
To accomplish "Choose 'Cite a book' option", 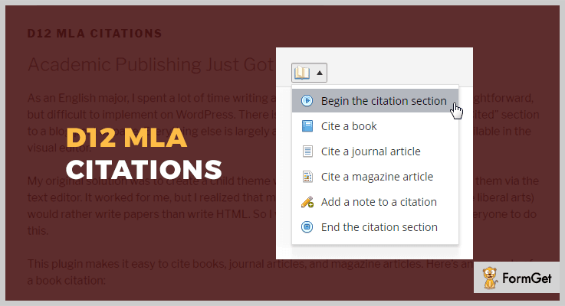I will pos(375,126).
